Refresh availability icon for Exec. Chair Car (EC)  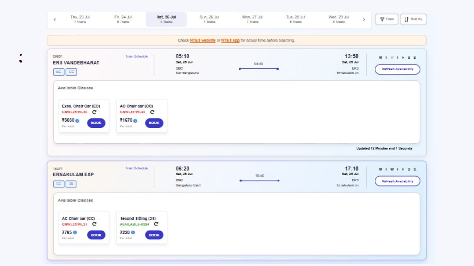point(94,112)
